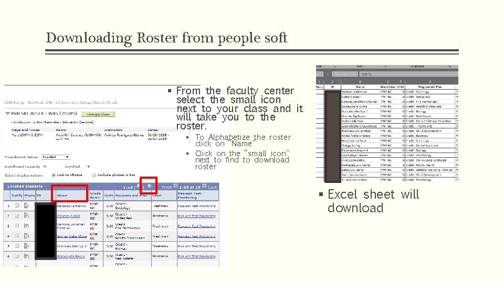The width and height of the screenshot is (504, 283).
Task: Click the green change class button
Action: (98, 114)
